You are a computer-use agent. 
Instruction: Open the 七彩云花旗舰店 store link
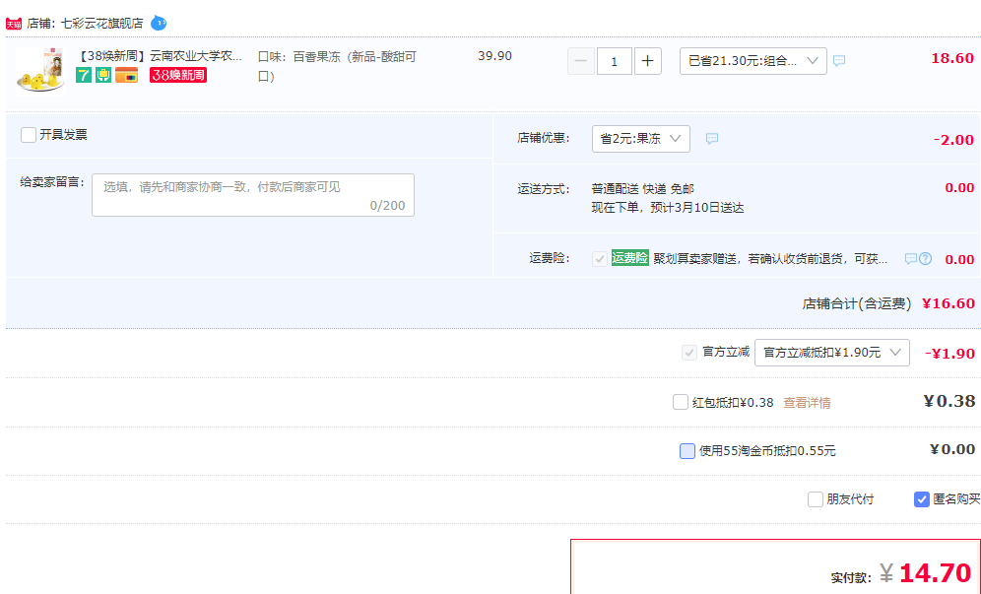(x=102, y=24)
